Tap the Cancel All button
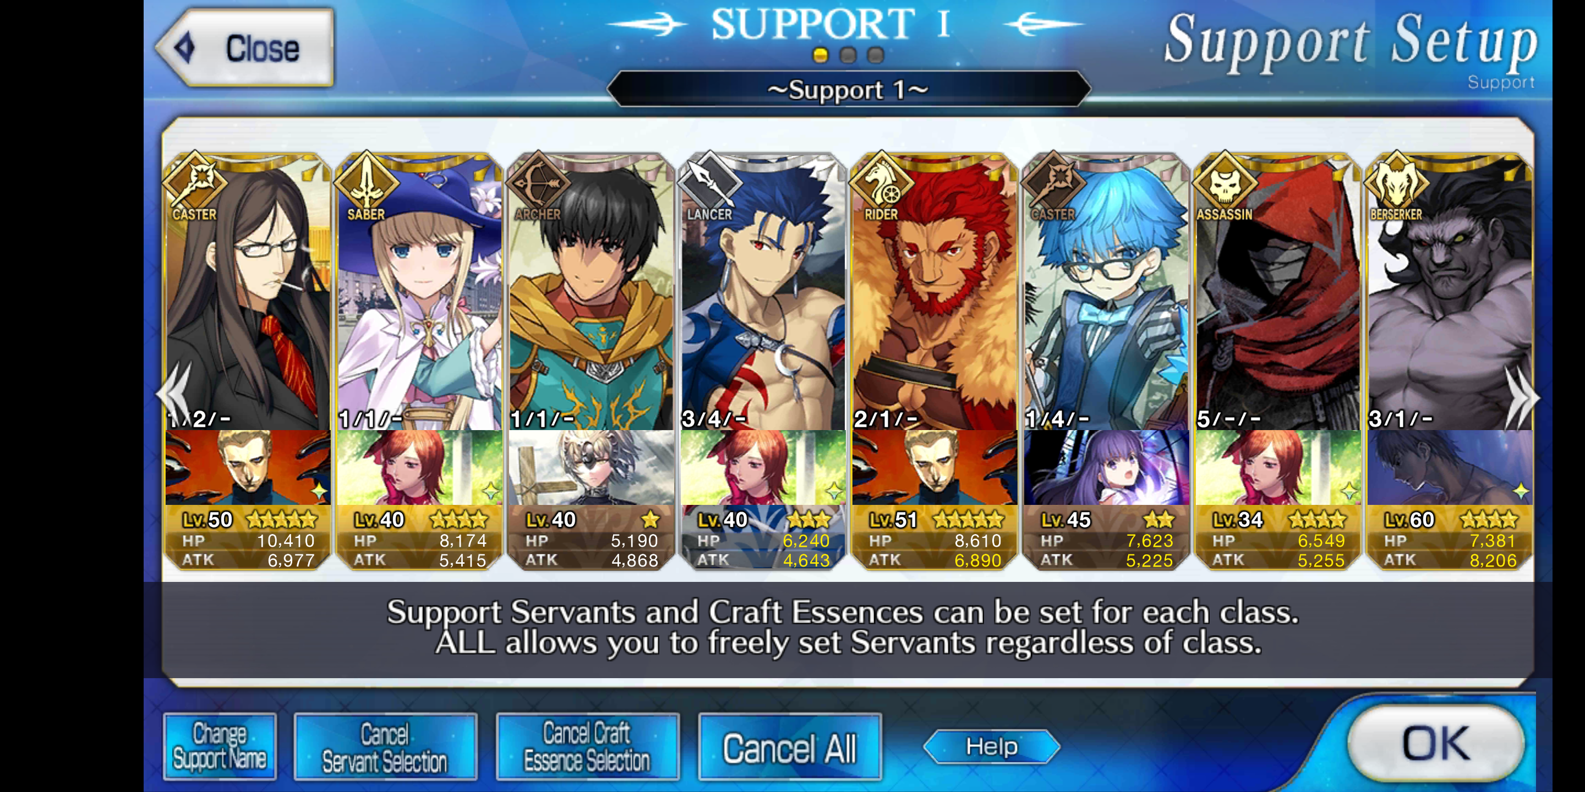1585x792 pixels. pos(789,746)
